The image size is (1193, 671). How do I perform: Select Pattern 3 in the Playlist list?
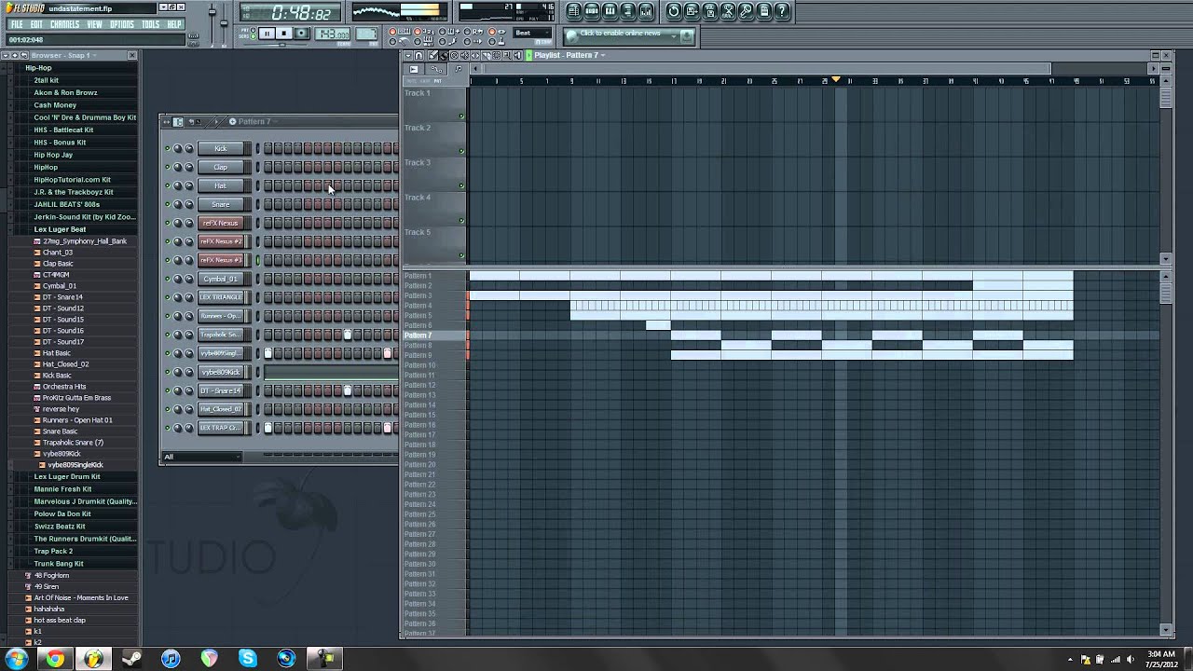(418, 295)
